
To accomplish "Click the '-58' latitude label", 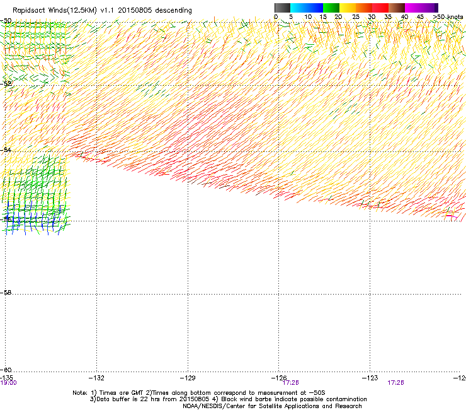I will (6, 293).
